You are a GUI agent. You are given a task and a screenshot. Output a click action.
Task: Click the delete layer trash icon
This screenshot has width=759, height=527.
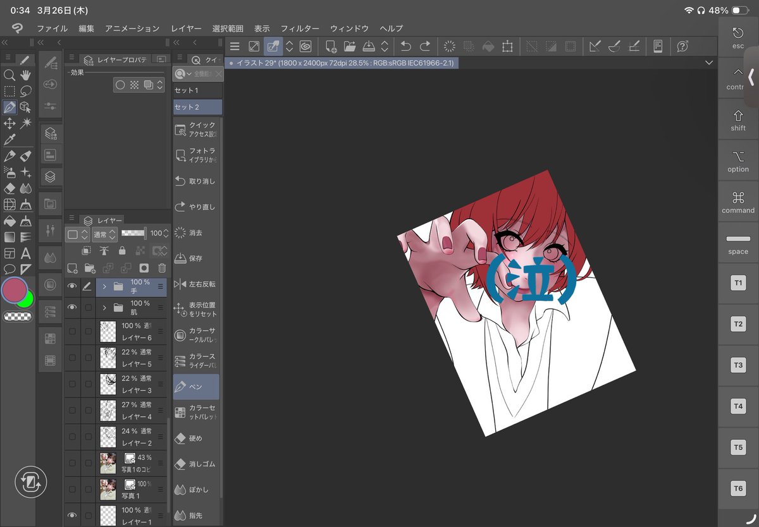tap(162, 268)
